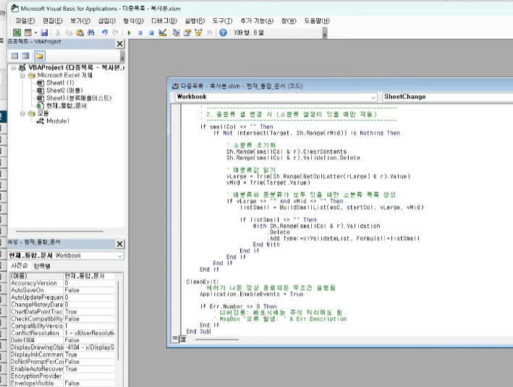The image size is (513, 387).
Task: Click Full Module View button in code window
Action: click(x=182, y=339)
